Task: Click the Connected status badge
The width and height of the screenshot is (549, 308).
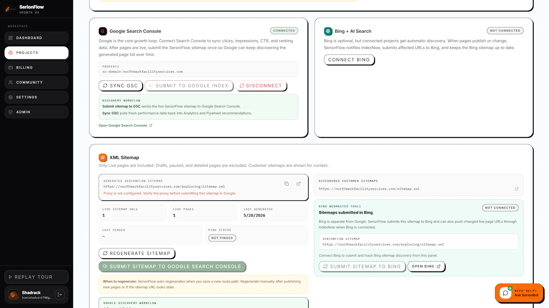Action: point(284,31)
